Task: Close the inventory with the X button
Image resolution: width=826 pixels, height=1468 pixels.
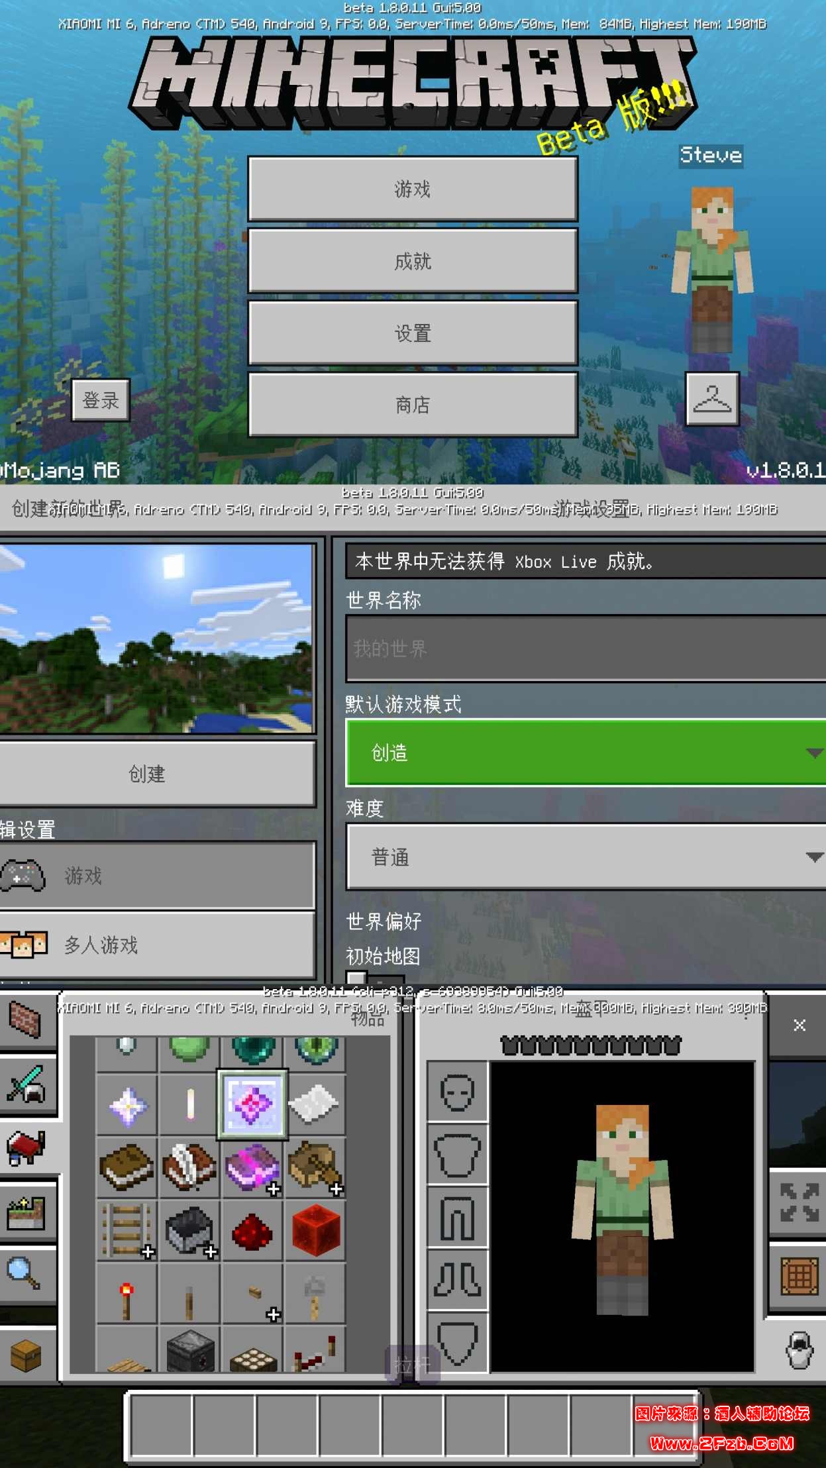Action: pyautogui.click(x=800, y=1025)
